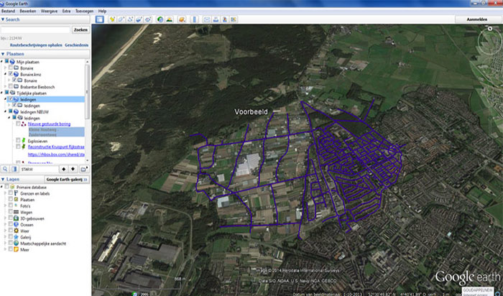Collapse the Search panel header triangle
The height and width of the screenshot is (296, 503).
pyautogui.click(x=3, y=19)
